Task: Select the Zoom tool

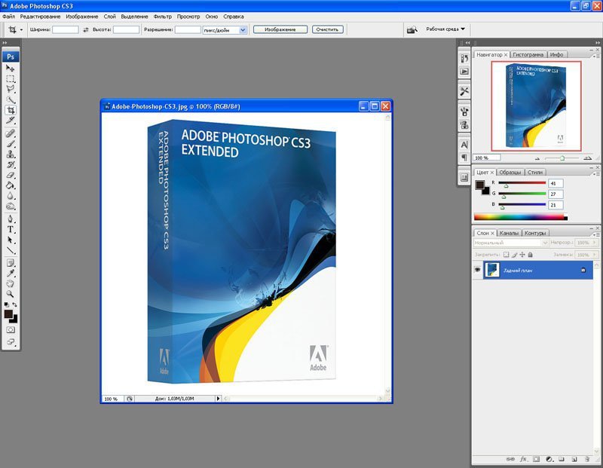Action: point(11,294)
